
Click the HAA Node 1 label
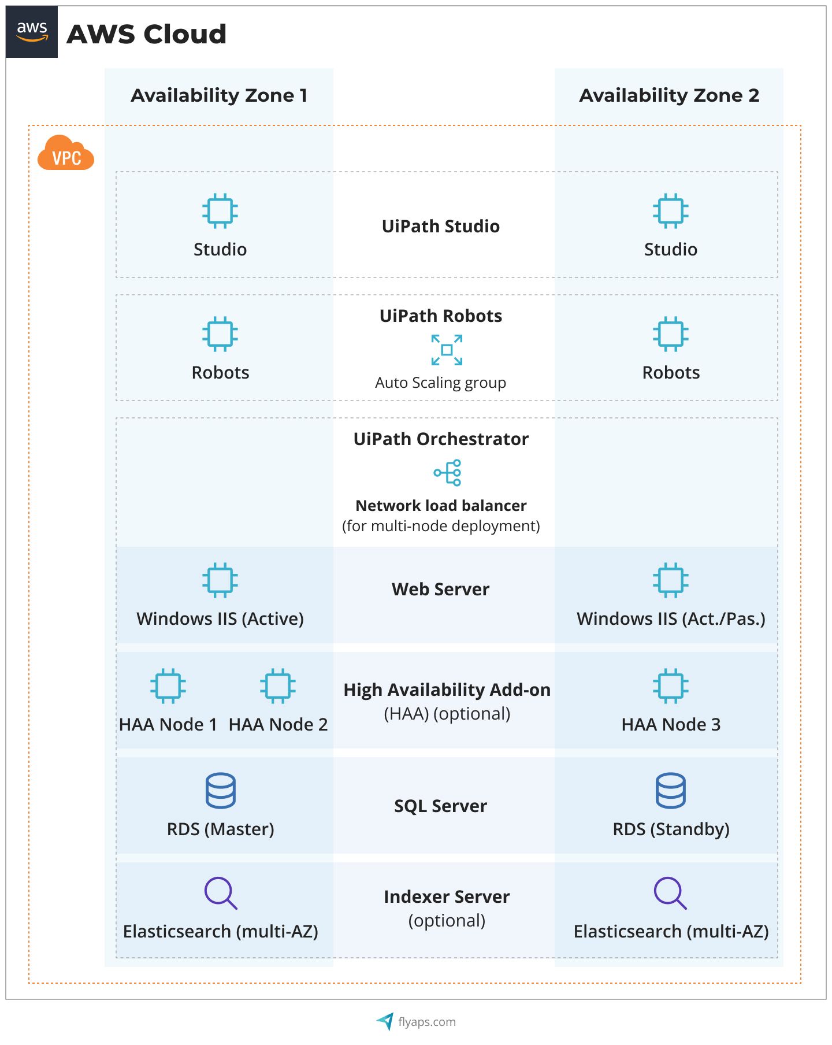coord(168,724)
